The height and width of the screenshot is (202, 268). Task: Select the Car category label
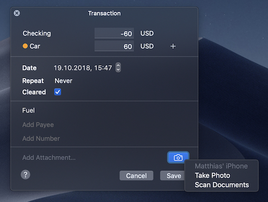(x=35, y=46)
